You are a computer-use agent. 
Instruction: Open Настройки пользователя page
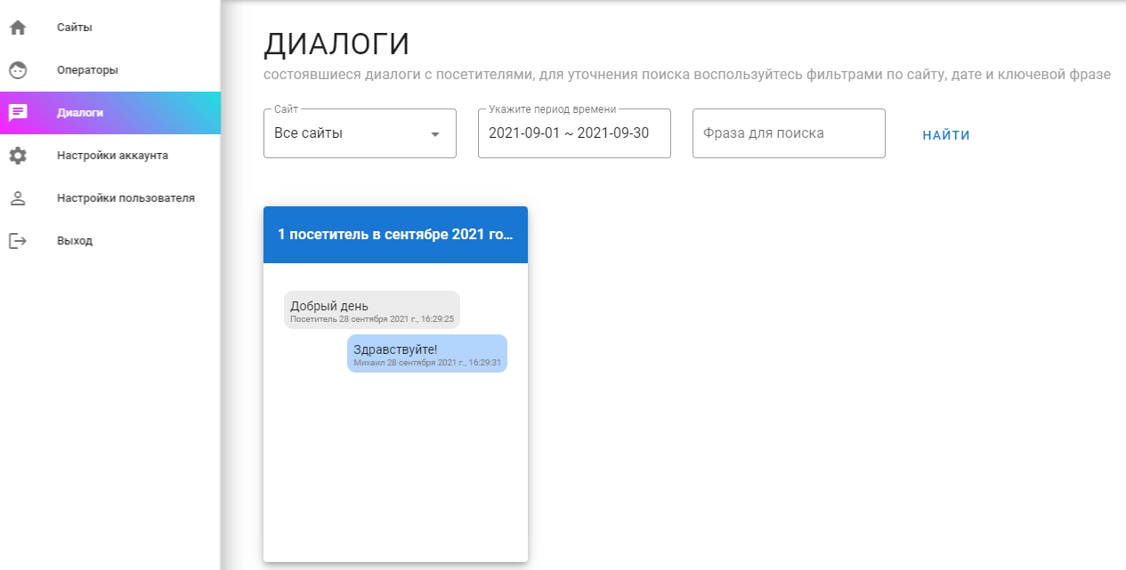[x=126, y=198]
